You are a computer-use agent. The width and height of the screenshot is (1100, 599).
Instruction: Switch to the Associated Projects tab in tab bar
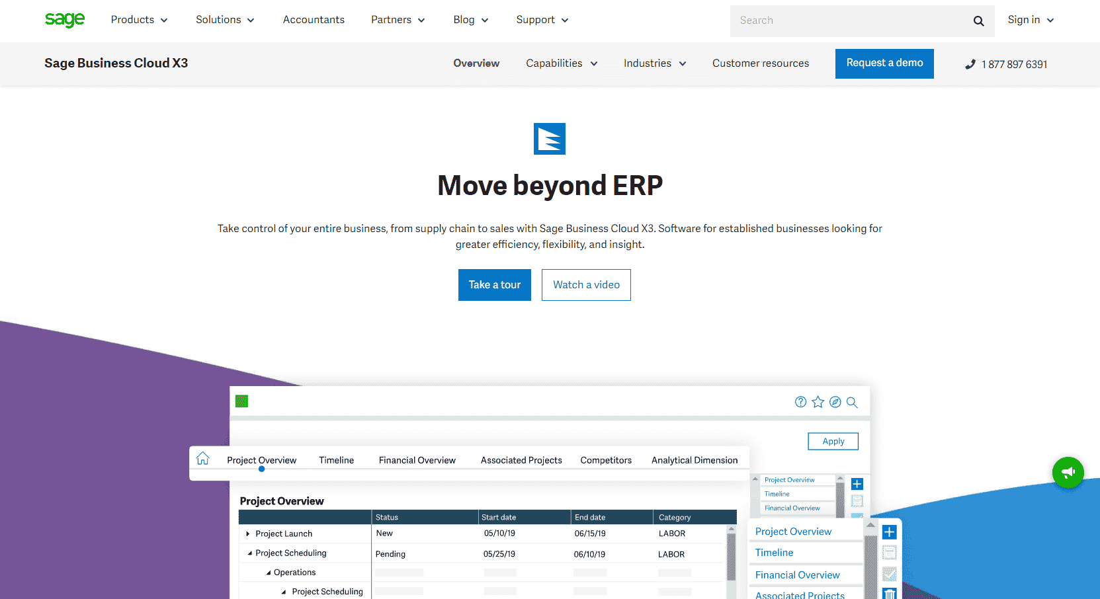click(x=521, y=460)
